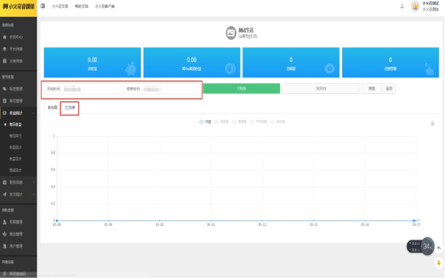Click the 34x floating speed widget
This screenshot has width=445, height=279.
pyautogui.click(x=427, y=246)
